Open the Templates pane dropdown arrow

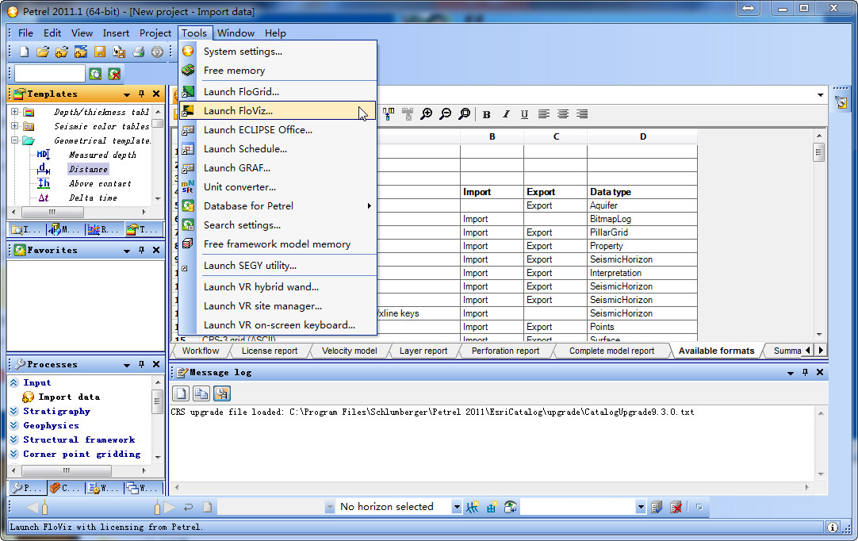(127, 94)
